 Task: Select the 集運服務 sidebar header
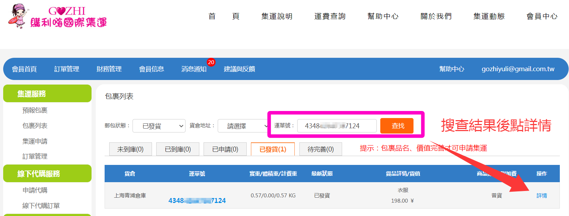point(47,93)
